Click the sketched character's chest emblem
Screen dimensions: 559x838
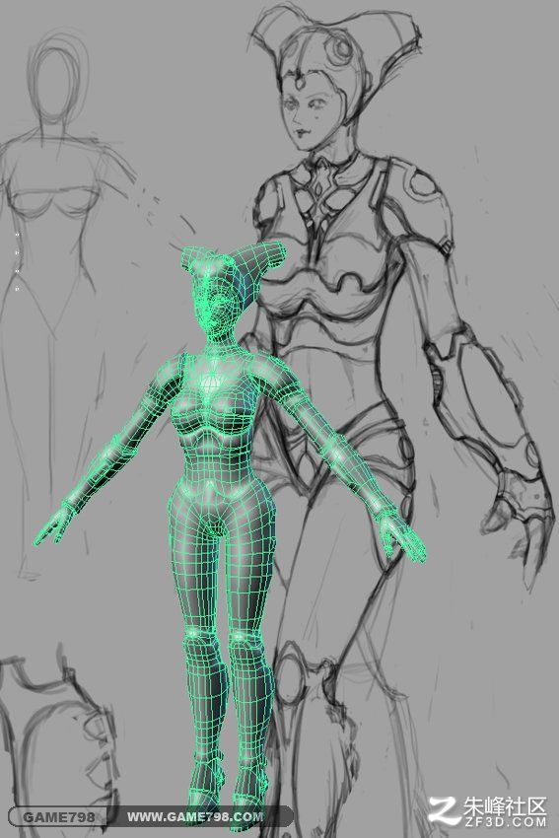click(x=321, y=193)
